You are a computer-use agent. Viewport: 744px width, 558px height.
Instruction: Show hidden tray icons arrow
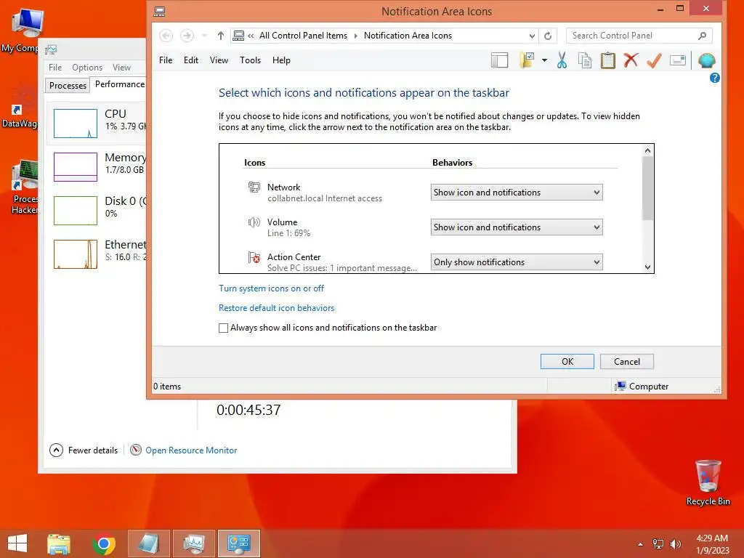(x=640, y=544)
